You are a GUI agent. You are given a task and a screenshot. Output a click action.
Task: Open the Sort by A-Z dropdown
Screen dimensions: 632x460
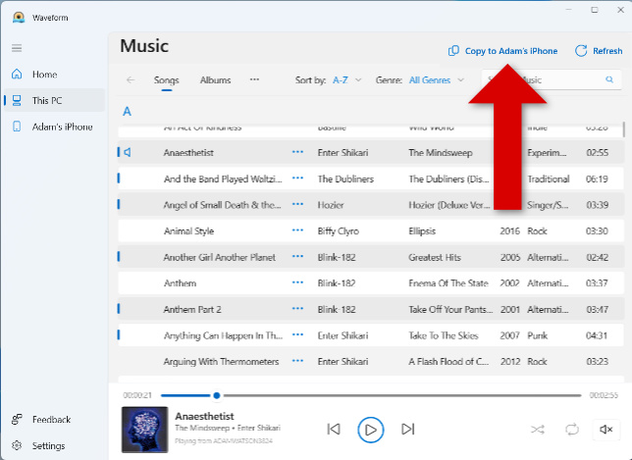[347, 80]
